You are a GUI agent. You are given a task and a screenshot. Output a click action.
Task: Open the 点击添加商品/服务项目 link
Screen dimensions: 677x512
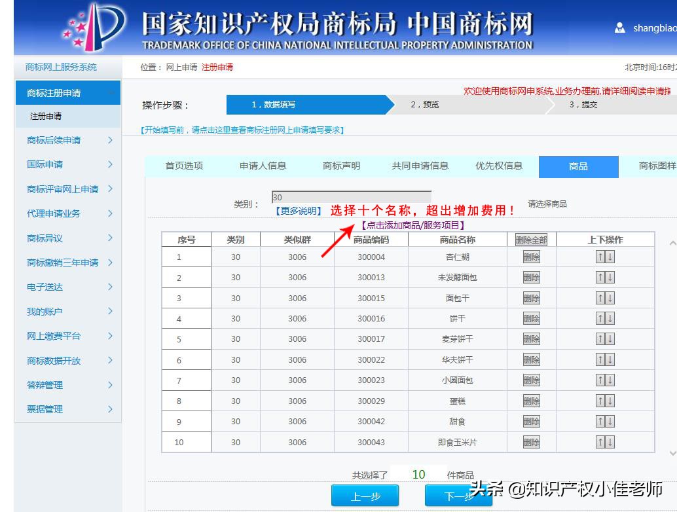[x=411, y=226]
